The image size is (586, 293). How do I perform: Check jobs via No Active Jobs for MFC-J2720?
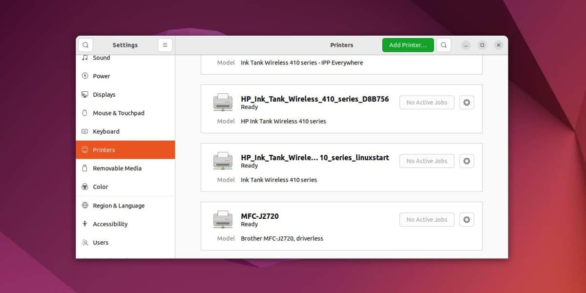pyautogui.click(x=426, y=219)
